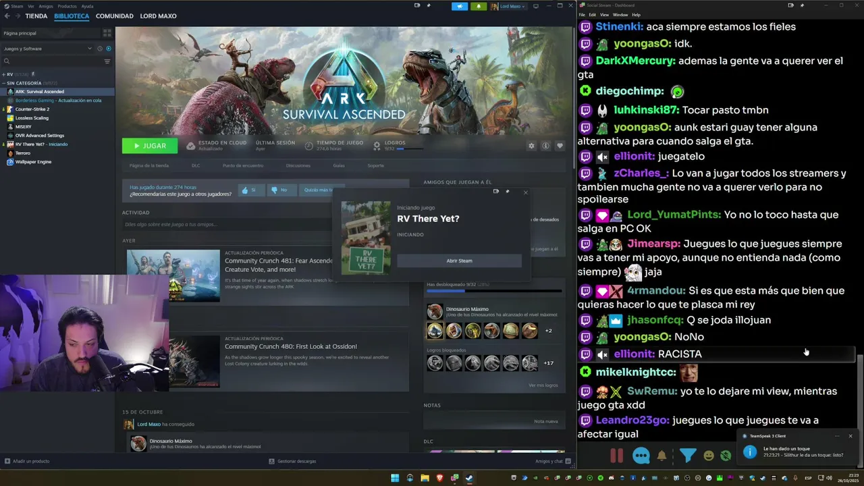
Task: Open the TIENDA tab
Action: click(x=36, y=16)
